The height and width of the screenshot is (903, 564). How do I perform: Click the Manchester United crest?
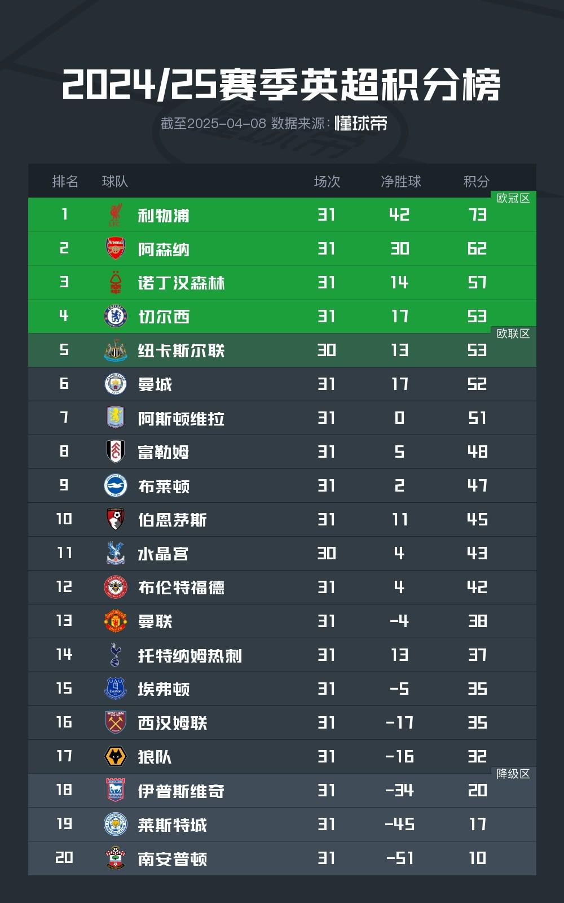(116, 621)
